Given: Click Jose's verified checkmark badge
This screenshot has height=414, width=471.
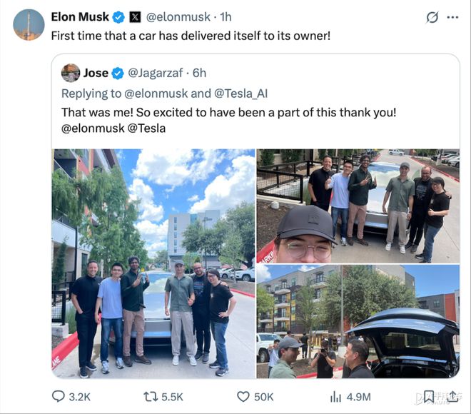Looking at the screenshot, I should (118, 74).
